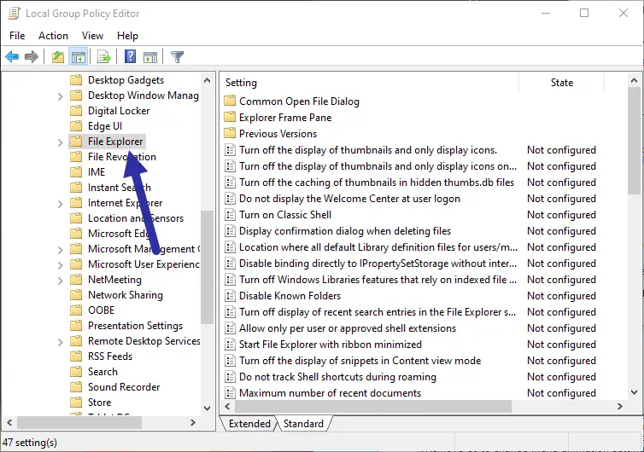Click the Previous Versions folder icon
644x452 pixels.
tap(230, 133)
